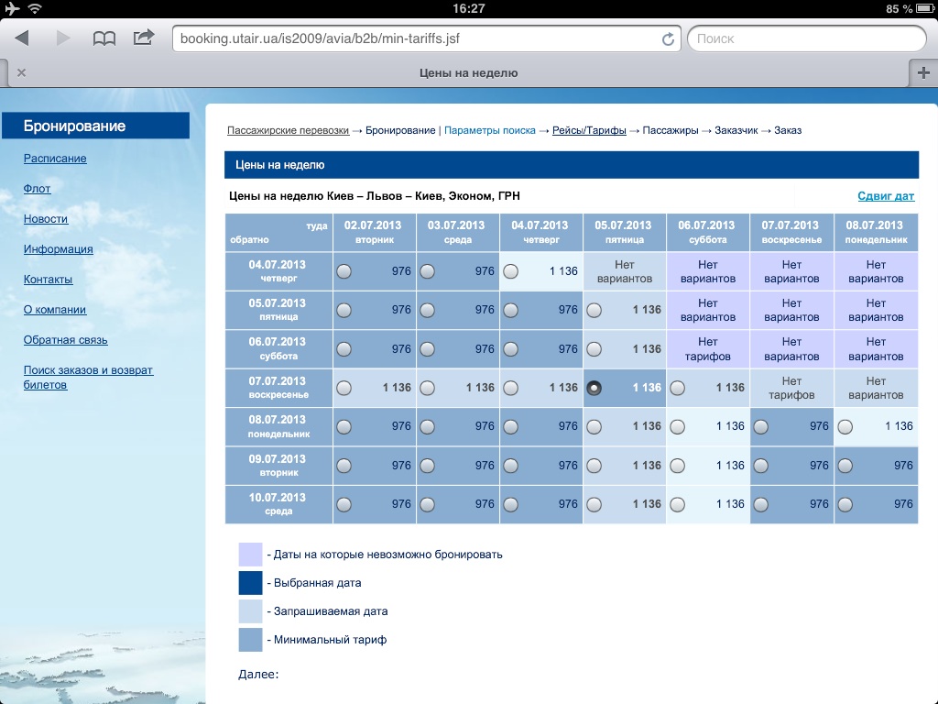Reload the page with the refresh icon
The height and width of the screenshot is (704, 938).
point(668,38)
